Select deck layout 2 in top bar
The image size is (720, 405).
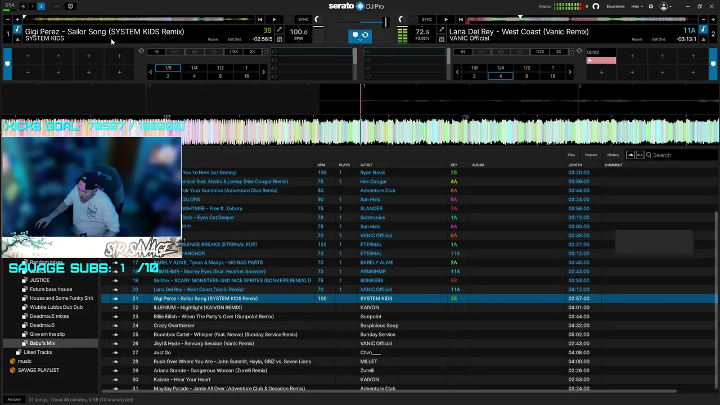[41, 6]
